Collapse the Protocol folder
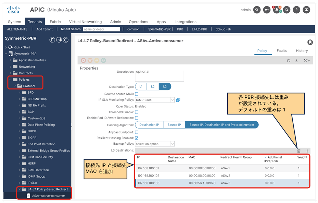318x203 pixels. 15,86
